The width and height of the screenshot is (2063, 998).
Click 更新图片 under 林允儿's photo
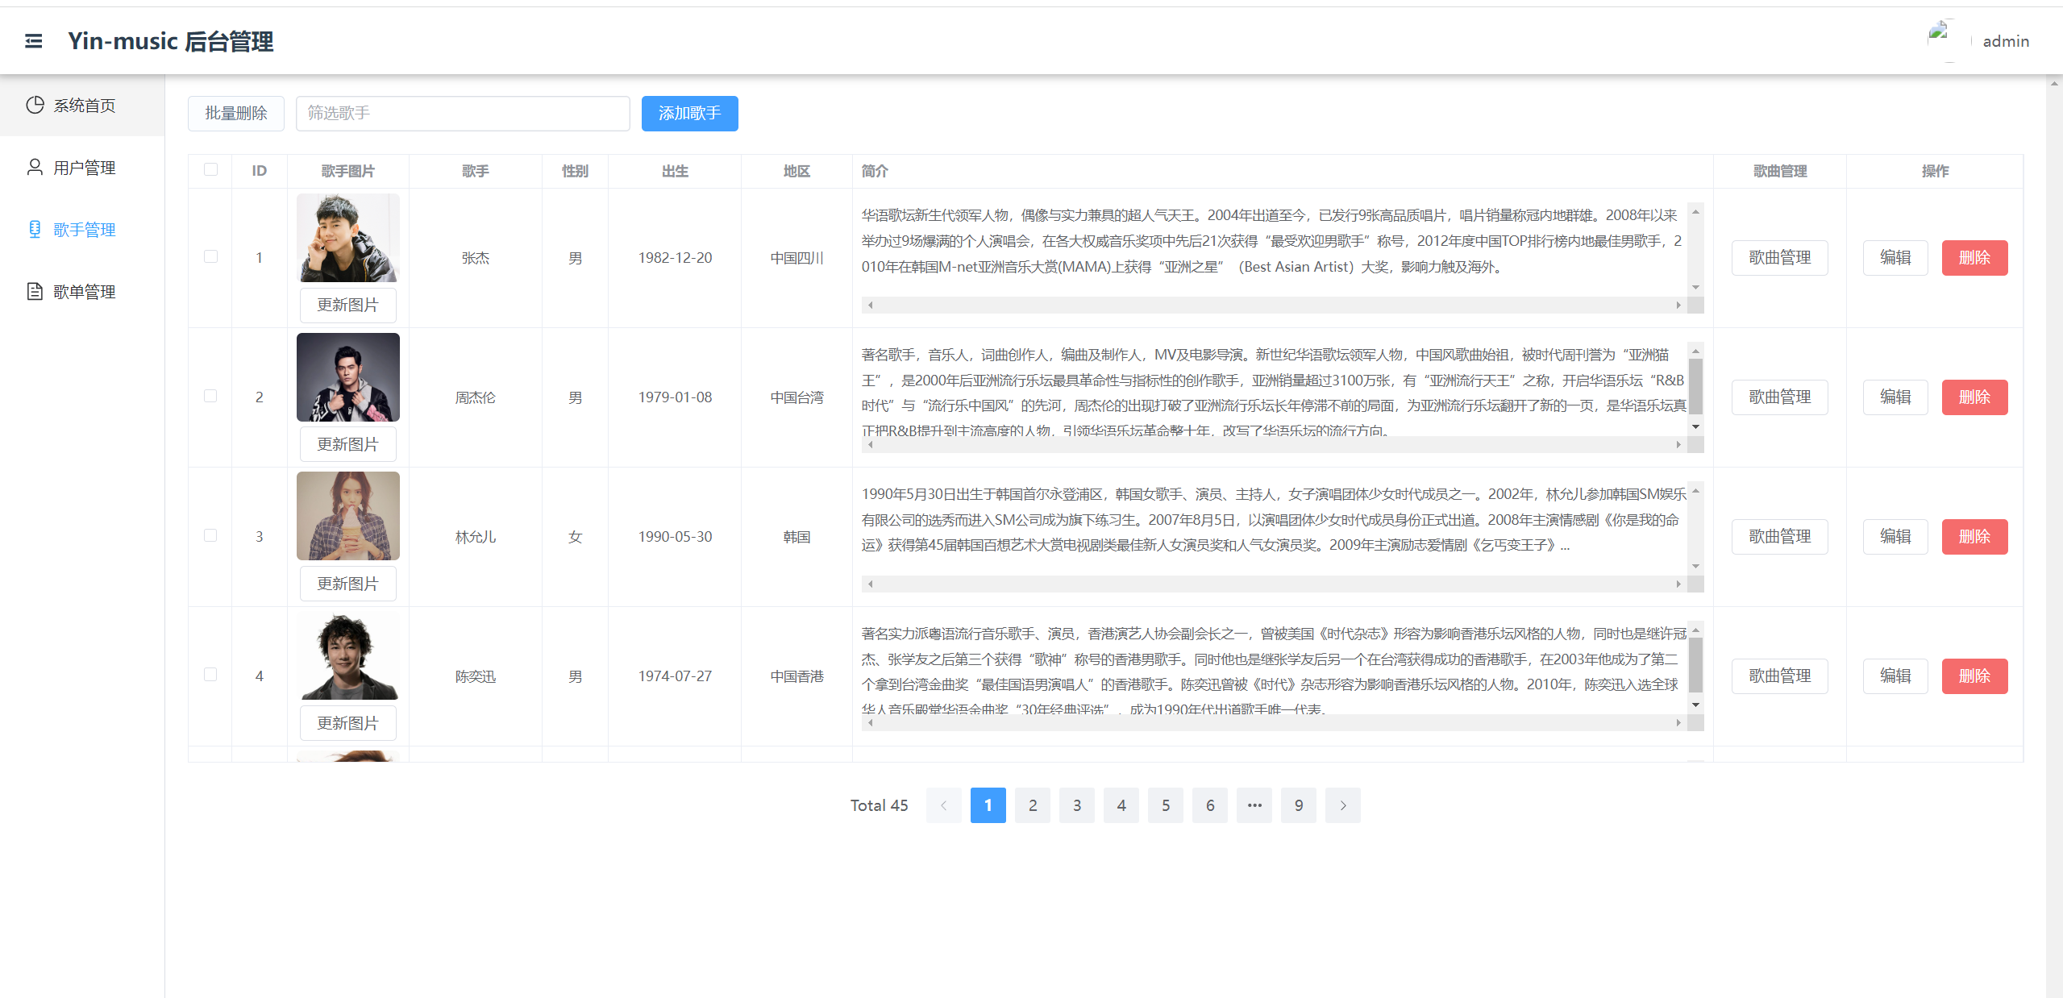[x=347, y=584]
